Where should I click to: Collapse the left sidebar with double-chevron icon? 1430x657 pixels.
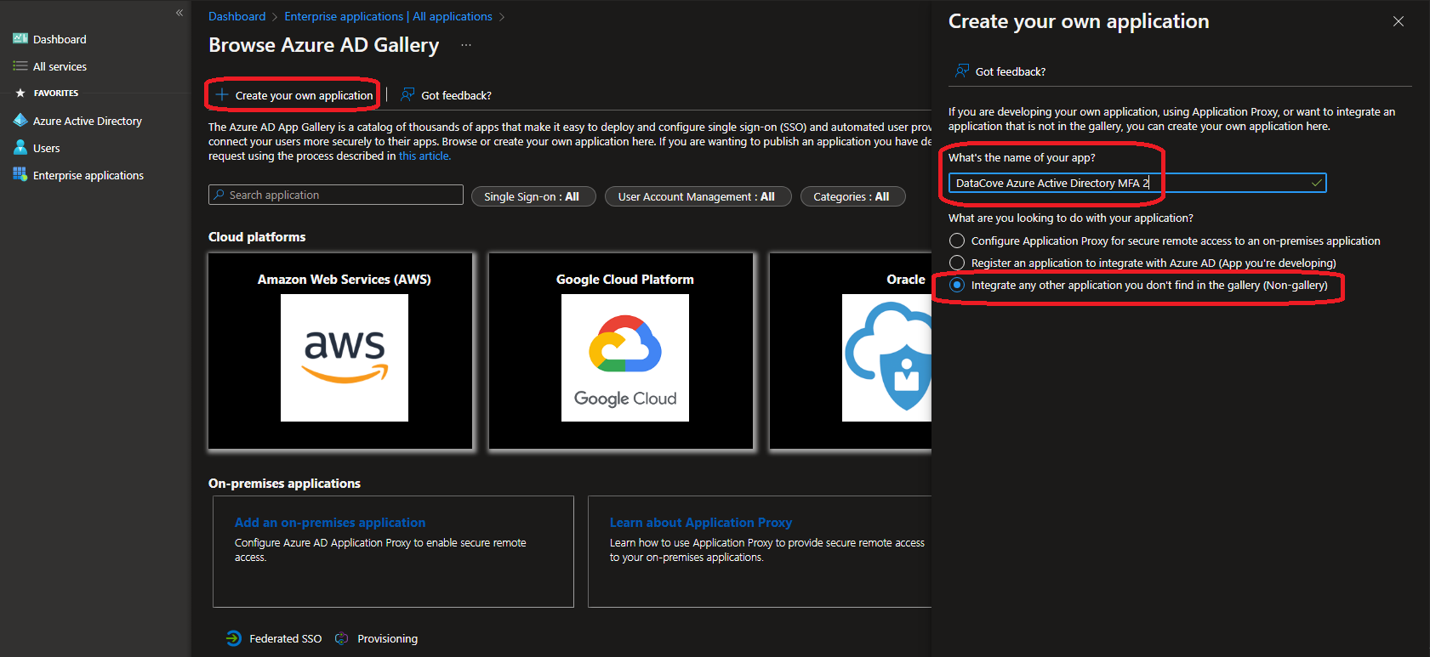click(x=179, y=13)
